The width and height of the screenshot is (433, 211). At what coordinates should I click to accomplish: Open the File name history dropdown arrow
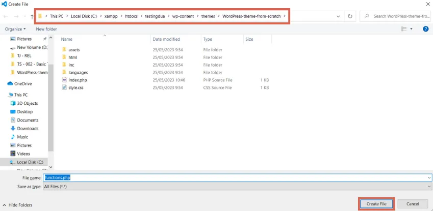click(429, 178)
